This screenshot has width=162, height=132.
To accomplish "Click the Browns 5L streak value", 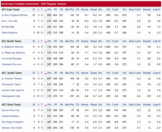I will tap(149, 64).
